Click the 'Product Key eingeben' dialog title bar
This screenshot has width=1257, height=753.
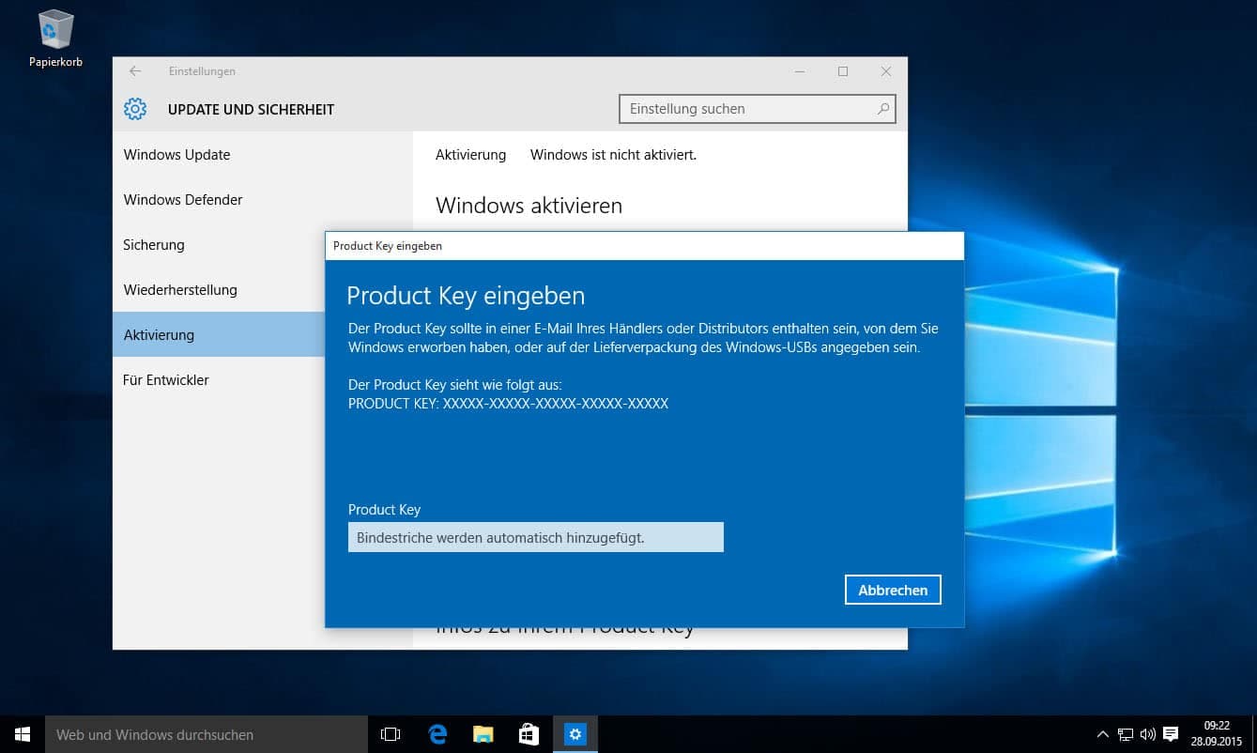[x=644, y=246]
